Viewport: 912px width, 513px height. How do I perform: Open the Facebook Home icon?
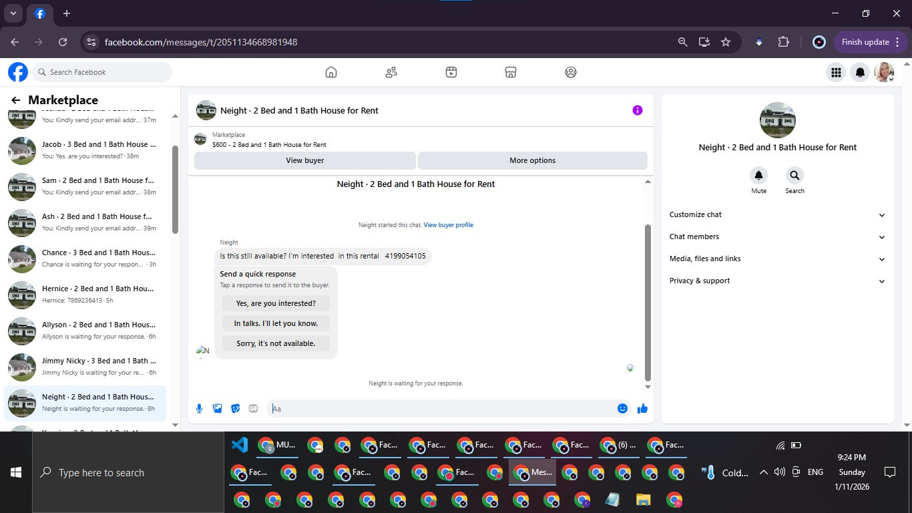tap(331, 72)
